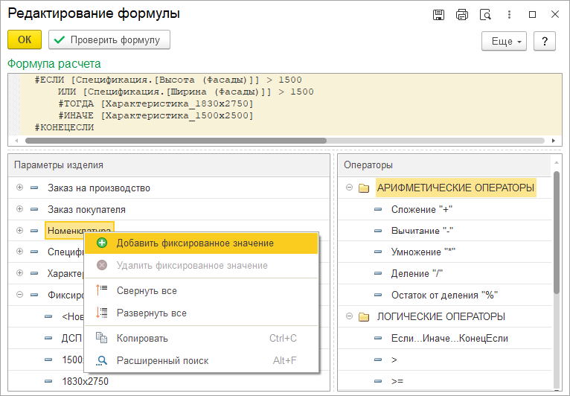The height and width of the screenshot is (396, 570).
Task: Expand the Заказ покупателя tree node
Action: click(20, 209)
